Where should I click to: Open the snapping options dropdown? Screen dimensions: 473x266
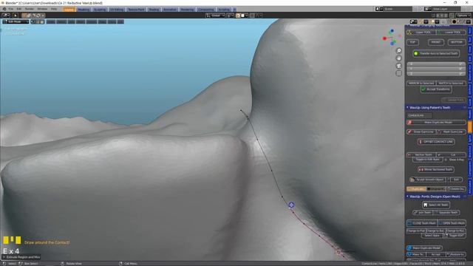tap(245, 16)
